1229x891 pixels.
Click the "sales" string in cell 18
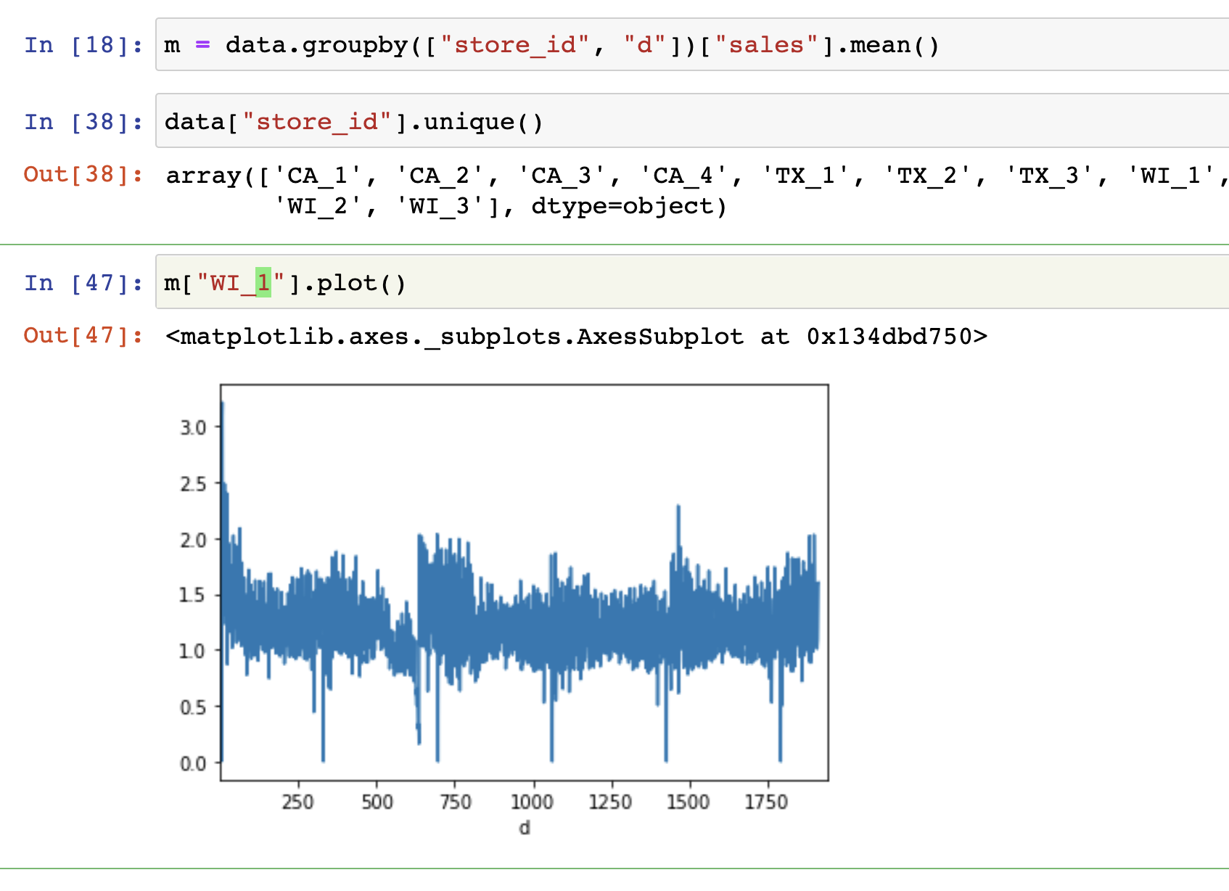pyautogui.click(x=766, y=45)
